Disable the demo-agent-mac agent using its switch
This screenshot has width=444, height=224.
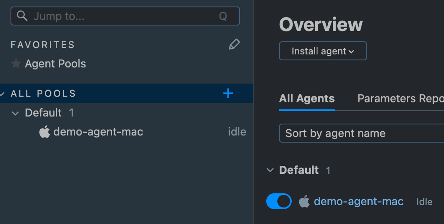[279, 201]
